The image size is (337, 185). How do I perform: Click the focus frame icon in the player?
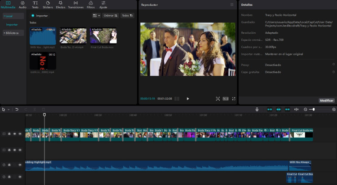[218, 99]
